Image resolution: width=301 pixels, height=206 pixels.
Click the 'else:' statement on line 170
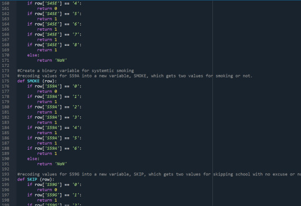[x=33, y=55]
